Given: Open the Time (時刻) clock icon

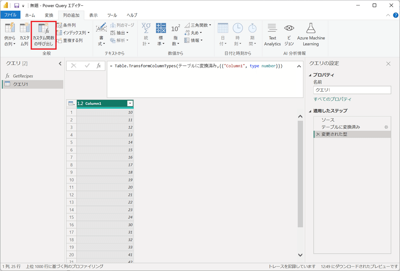Looking at the screenshot, I should click(x=238, y=29).
